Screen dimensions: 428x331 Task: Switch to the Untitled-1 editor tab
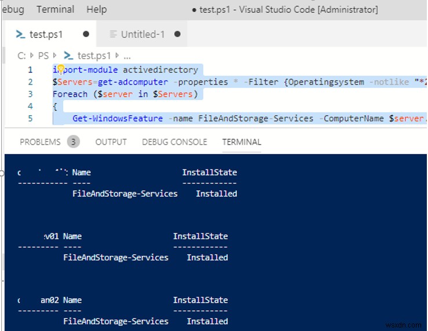coord(142,34)
